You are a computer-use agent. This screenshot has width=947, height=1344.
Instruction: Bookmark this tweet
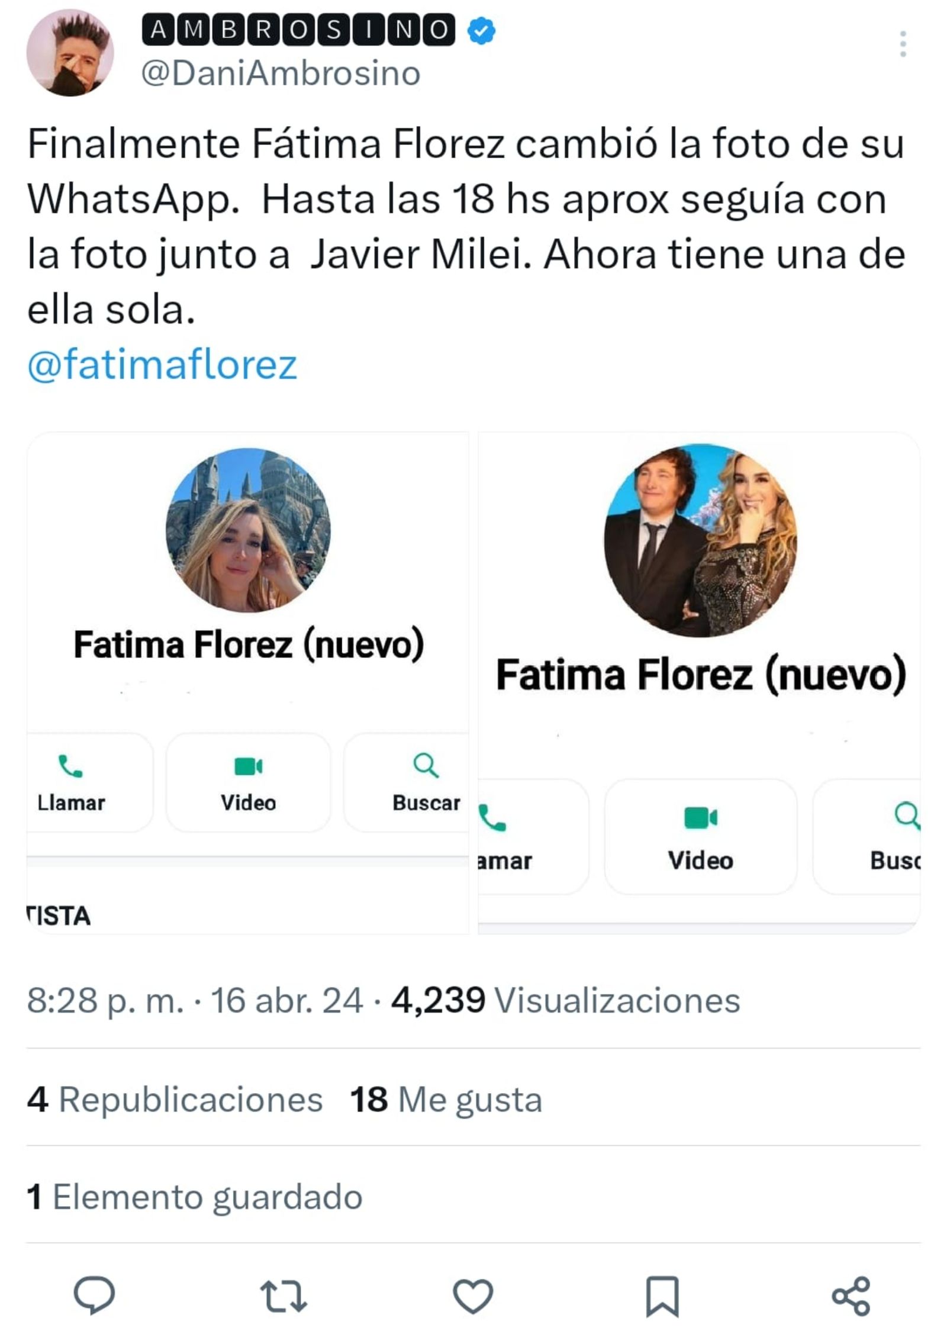662,1297
